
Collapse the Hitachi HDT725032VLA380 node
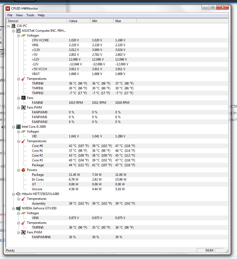14,194
